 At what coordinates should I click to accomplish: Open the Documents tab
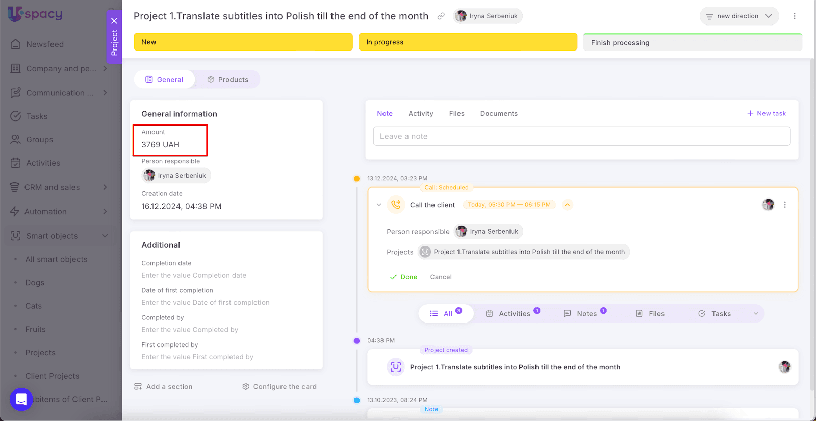[x=498, y=114]
